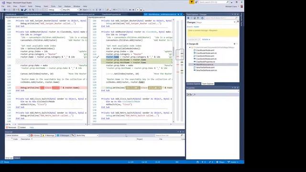
Task: Click the Save icon in the toolbar
Action: (x=22, y=10)
